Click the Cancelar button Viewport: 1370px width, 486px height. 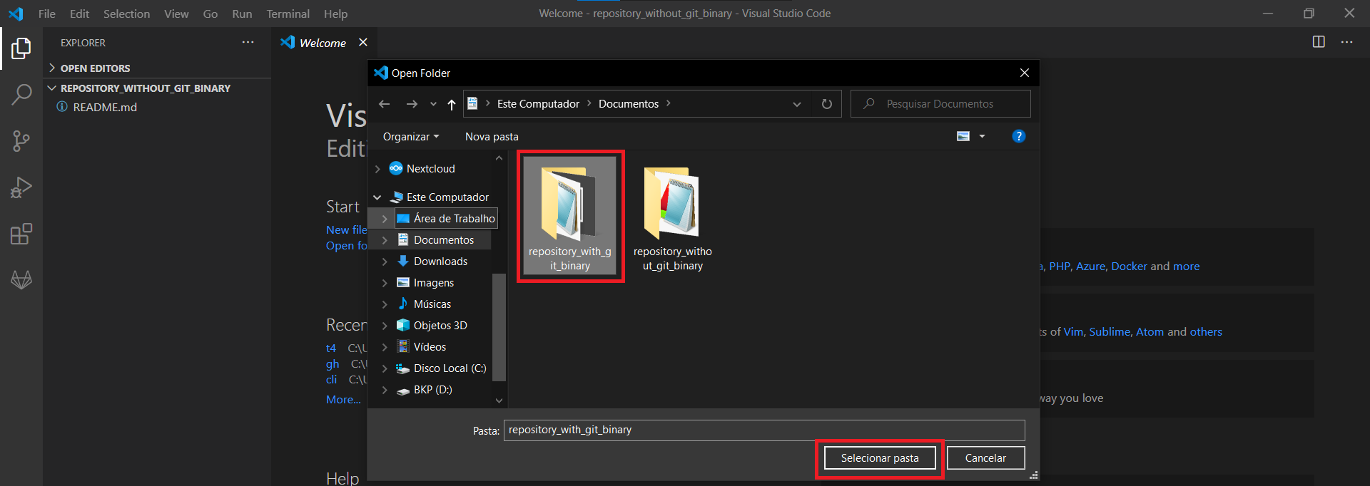[x=985, y=458]
